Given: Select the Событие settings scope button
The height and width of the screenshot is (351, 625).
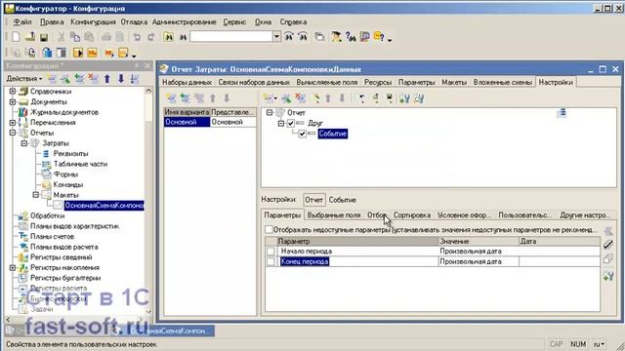Looking at the screenshot, I should (342, 200).
